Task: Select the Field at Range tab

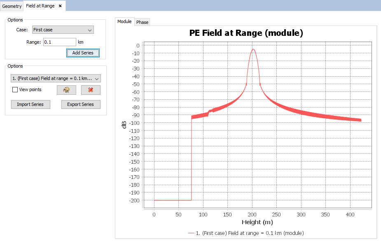Action: pyautogui.click(x=40, y=6)
